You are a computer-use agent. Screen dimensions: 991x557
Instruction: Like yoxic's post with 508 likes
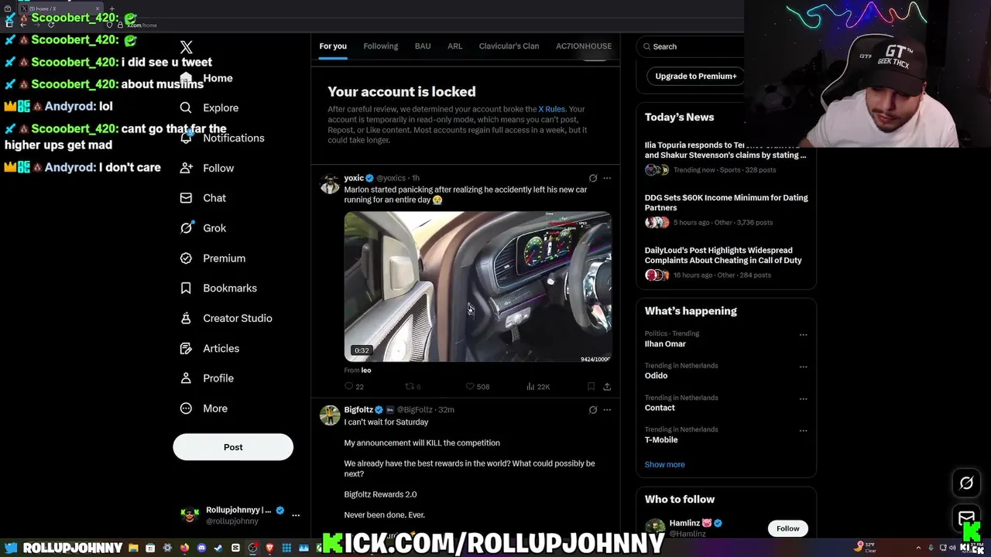pyautogui.click(x=477, y=386)
